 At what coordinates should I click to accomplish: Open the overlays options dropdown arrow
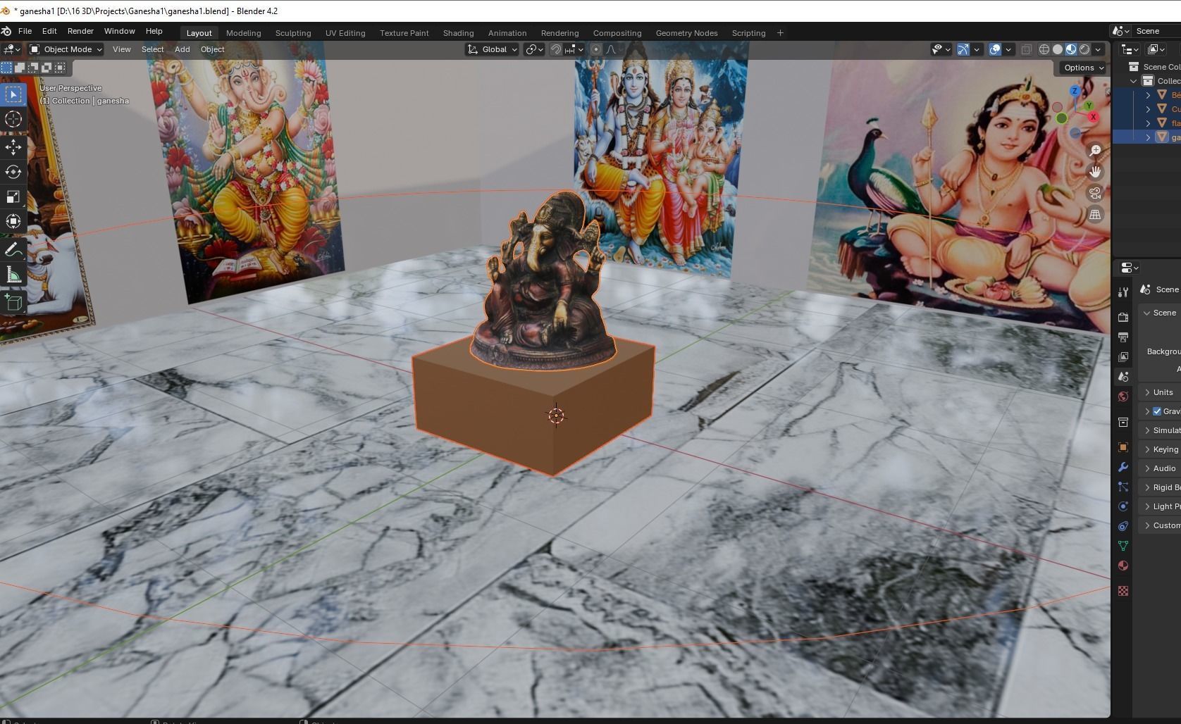click(1008, 49)
